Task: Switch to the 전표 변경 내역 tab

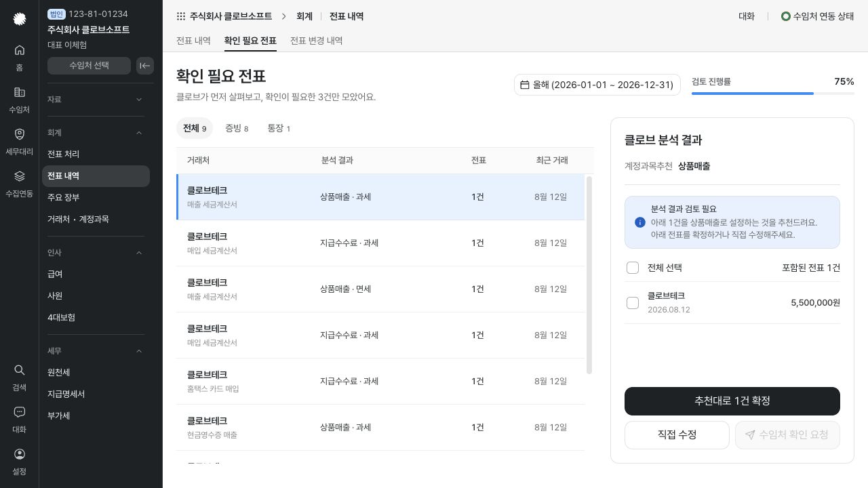Action: (316, 41)
